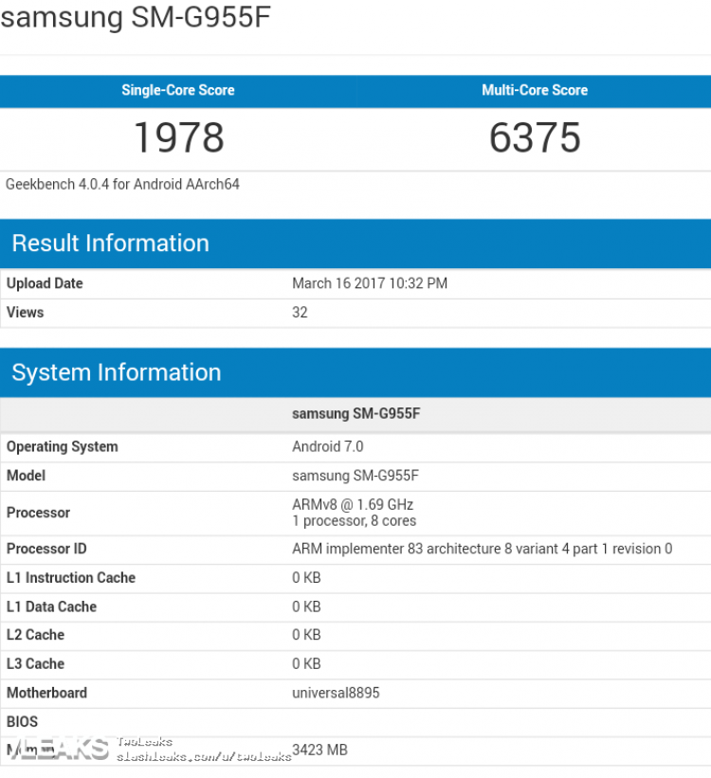Click the System Information section header
711x778 pixels.
pos(116,371)
